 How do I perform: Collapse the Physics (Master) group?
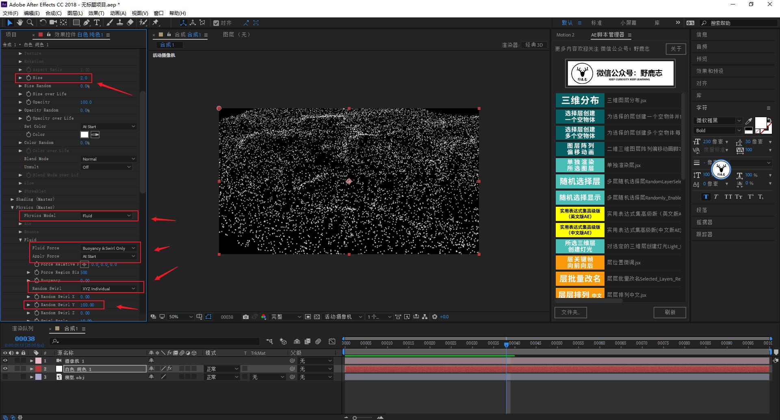click(x=13, y=207)
